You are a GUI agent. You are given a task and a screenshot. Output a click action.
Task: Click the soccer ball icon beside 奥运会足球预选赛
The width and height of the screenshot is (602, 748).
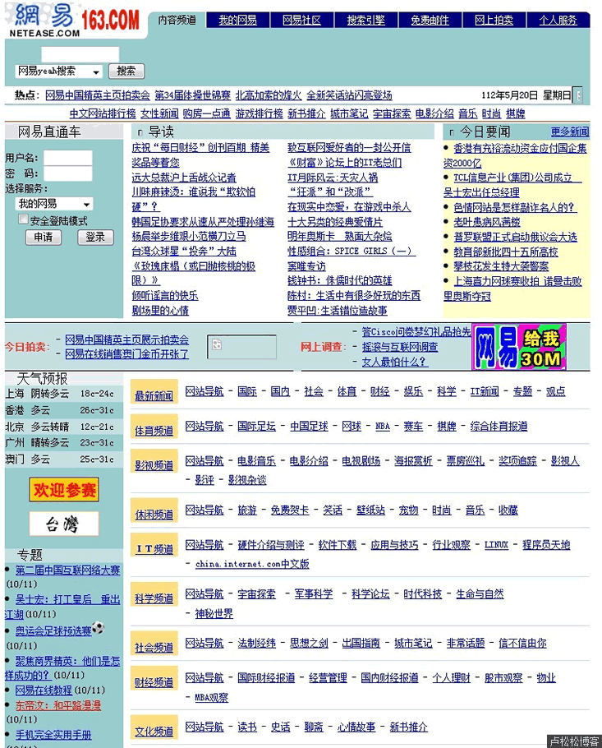(99, 630)
